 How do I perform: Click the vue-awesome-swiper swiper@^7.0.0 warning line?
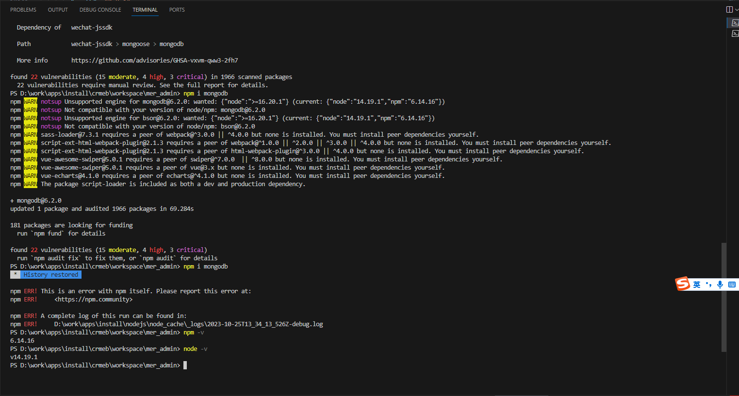pos(256,159)
